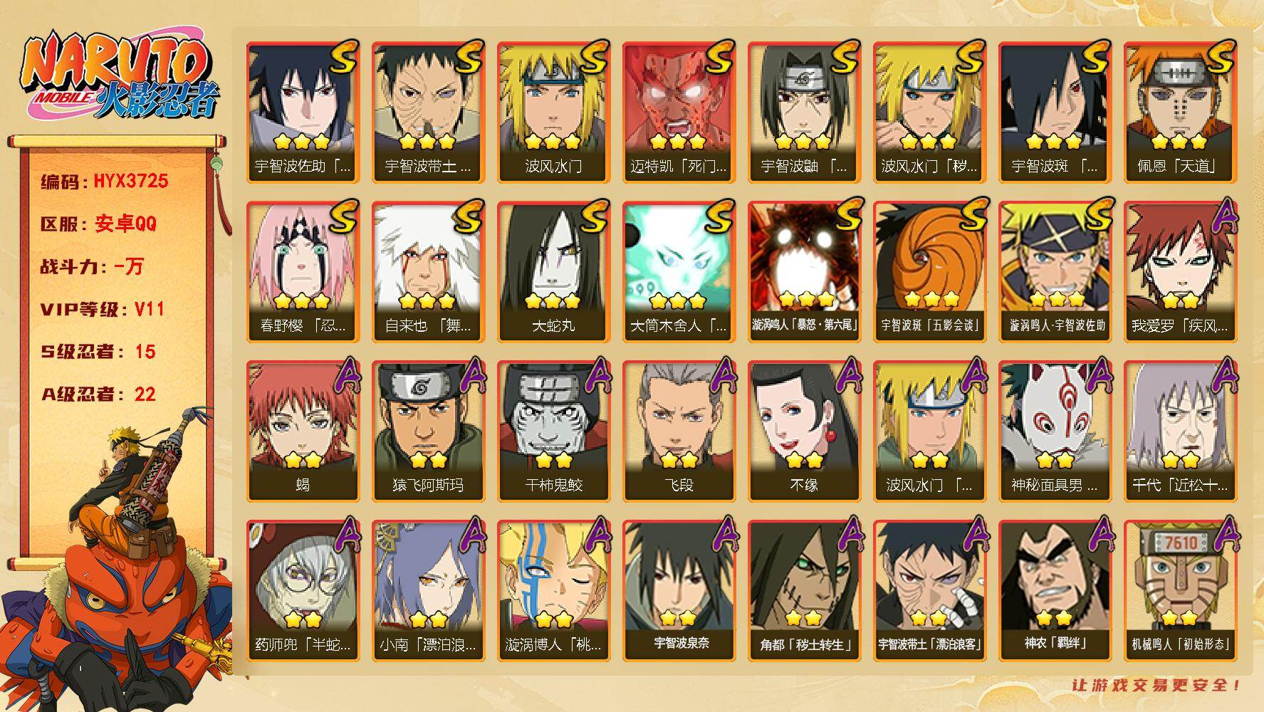Select the 角都「秽土转生」 card
The height and width of the screenshot is (712, 1264).
pos(803,590)
